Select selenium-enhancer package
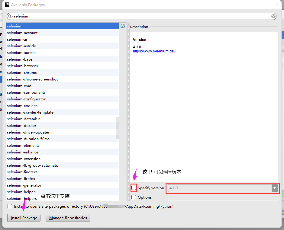 pyautogui.click(x=63, y=152)
